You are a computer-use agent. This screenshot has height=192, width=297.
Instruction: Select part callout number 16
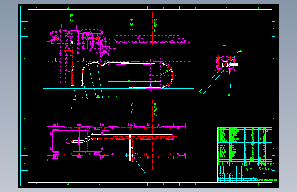240,50
